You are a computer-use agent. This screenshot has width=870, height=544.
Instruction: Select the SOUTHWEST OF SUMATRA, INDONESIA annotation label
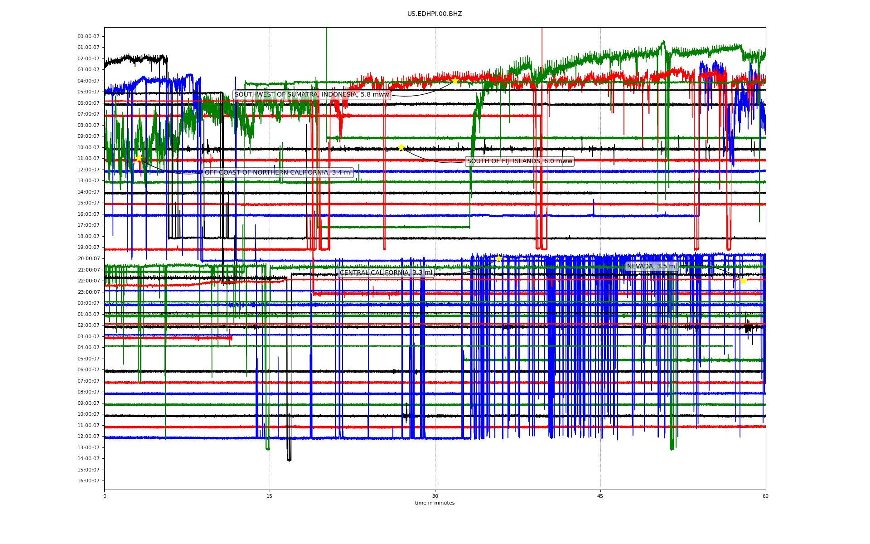(x=312, y=95)
